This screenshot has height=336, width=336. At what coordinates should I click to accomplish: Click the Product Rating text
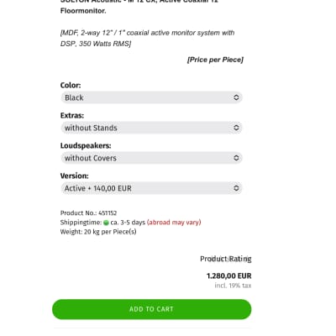pyautogui.click(x=226, y=259)
